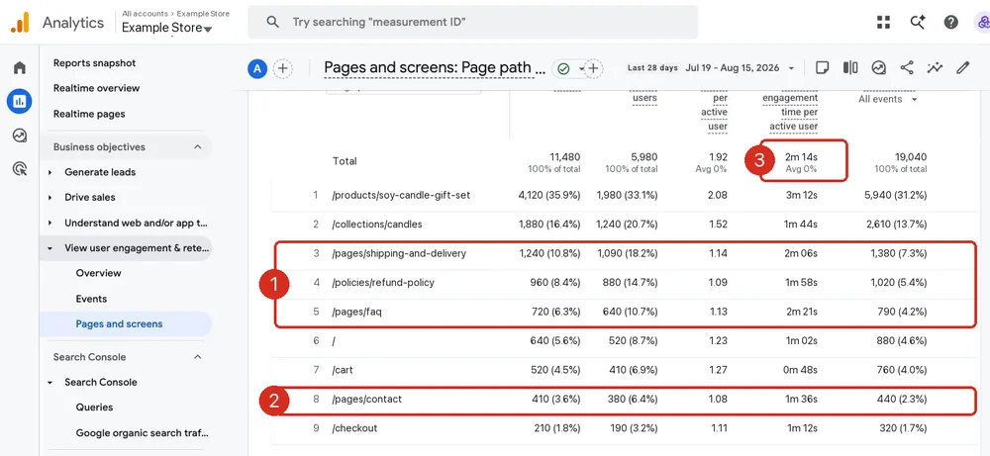
Task: Click the /pages/faq page path
Action: click(356, 312)
